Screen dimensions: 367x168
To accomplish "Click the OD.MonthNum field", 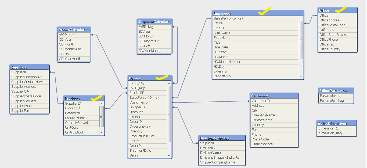I will [74, 49].
